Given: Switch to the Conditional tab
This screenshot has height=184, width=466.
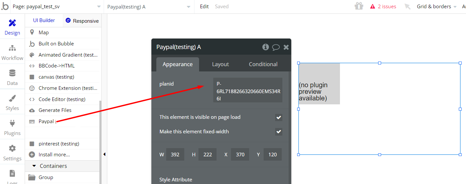Looking at the screenshot, I should tap(263, 64).
